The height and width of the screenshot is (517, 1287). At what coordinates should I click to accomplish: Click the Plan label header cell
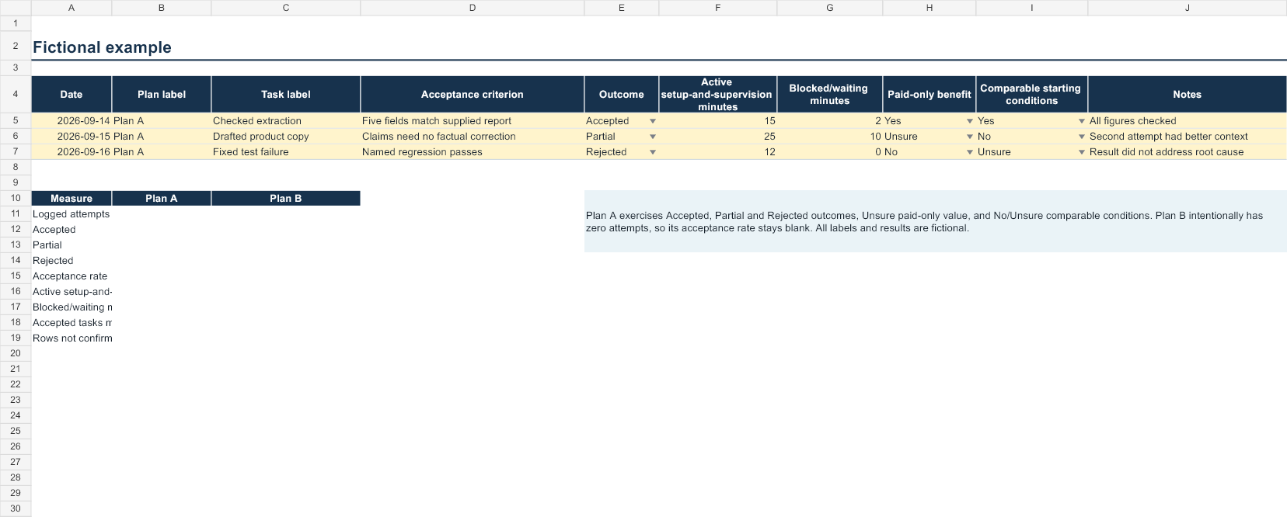tap(162, 94)
